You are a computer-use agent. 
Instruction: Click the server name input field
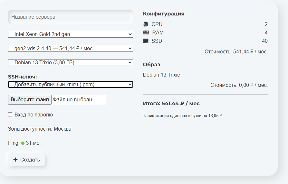[71, 17]
